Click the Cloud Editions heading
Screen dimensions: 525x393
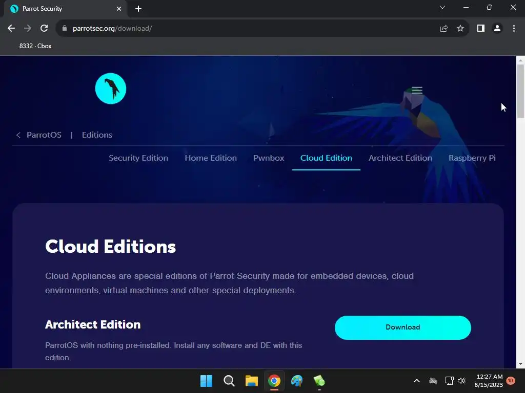pos(111,247)
